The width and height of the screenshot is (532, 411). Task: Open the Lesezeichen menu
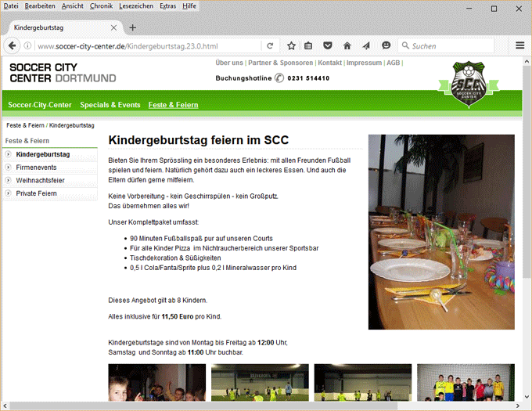(136, 5)
